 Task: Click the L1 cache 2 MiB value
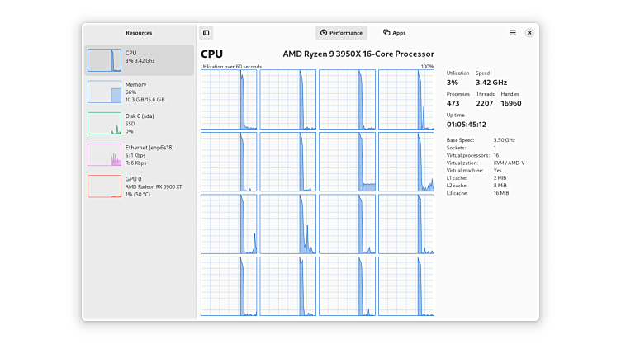(500, 178)
